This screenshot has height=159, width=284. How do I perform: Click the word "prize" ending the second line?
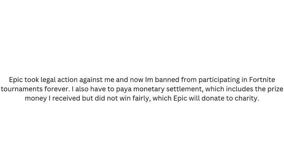275,90
